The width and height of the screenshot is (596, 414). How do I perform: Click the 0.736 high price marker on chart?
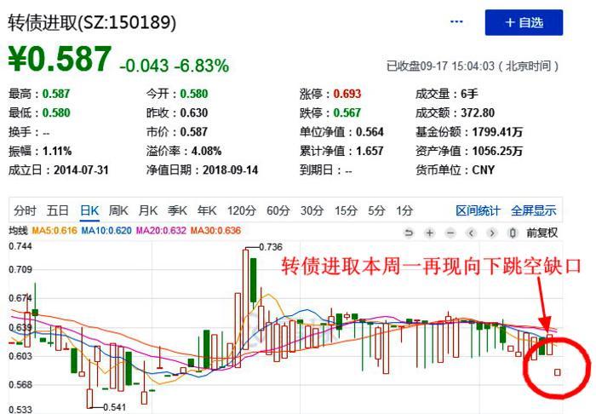pos(271,247)
